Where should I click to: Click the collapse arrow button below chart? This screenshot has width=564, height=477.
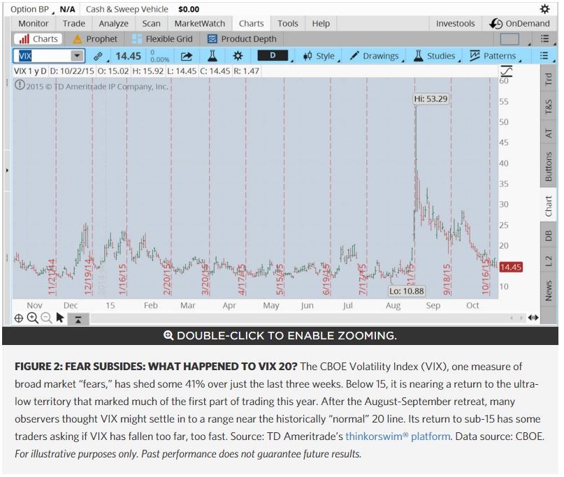pos(78,319)
